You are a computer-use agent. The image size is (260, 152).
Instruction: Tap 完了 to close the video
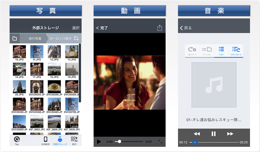tap(102, 28)
